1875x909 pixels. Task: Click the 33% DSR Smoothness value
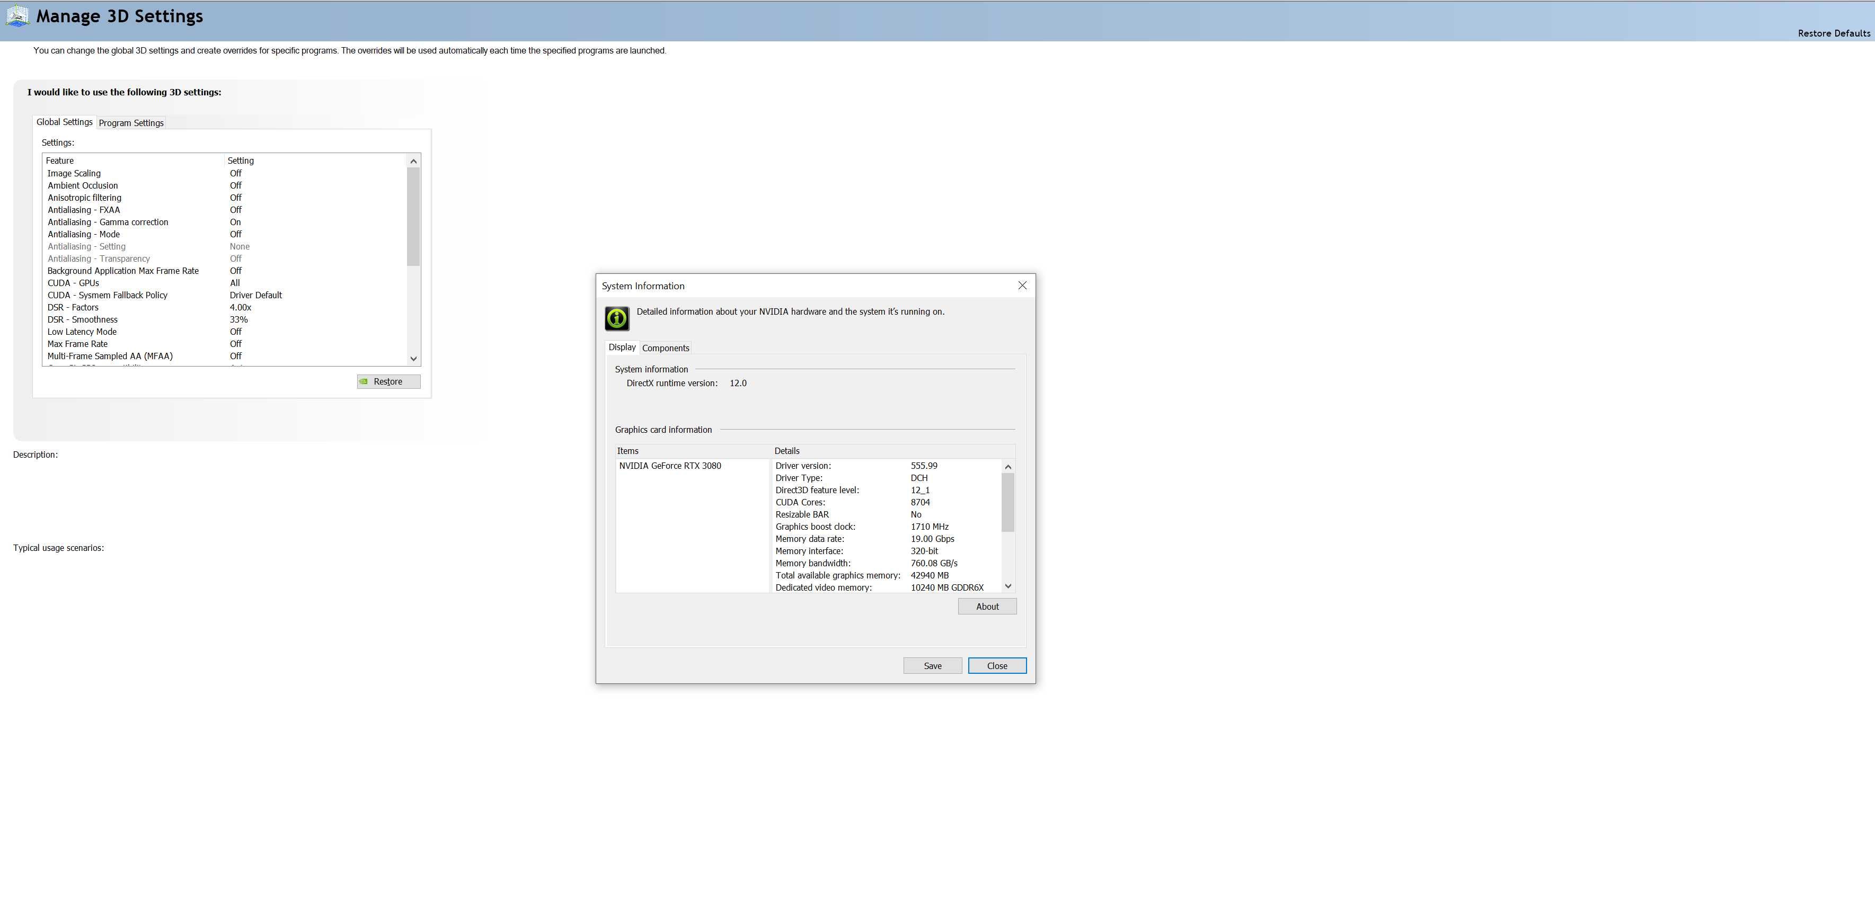238,319
